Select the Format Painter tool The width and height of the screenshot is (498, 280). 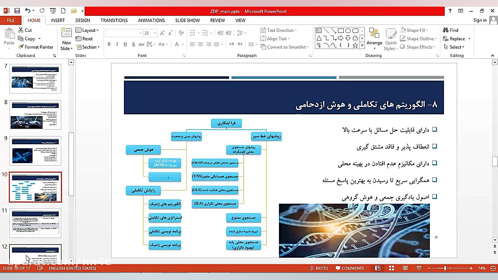(36, 47)
